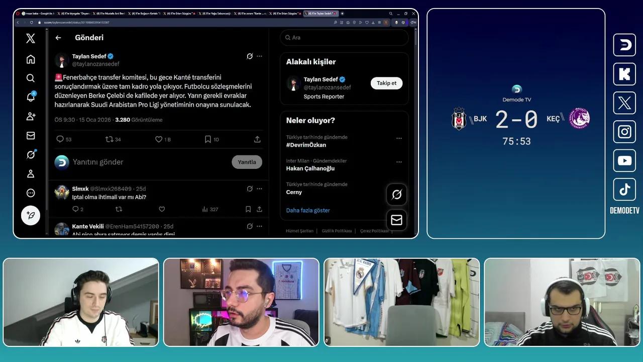Open options for #DevrimÖzkan trend
This screenshot has width=643, height=362.
(x=399, y=138)
